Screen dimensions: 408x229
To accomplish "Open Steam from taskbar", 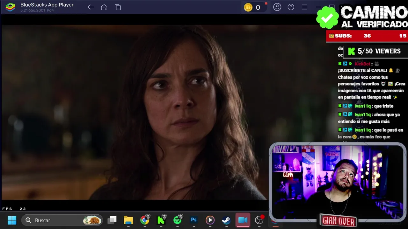I will pos(226,220).
